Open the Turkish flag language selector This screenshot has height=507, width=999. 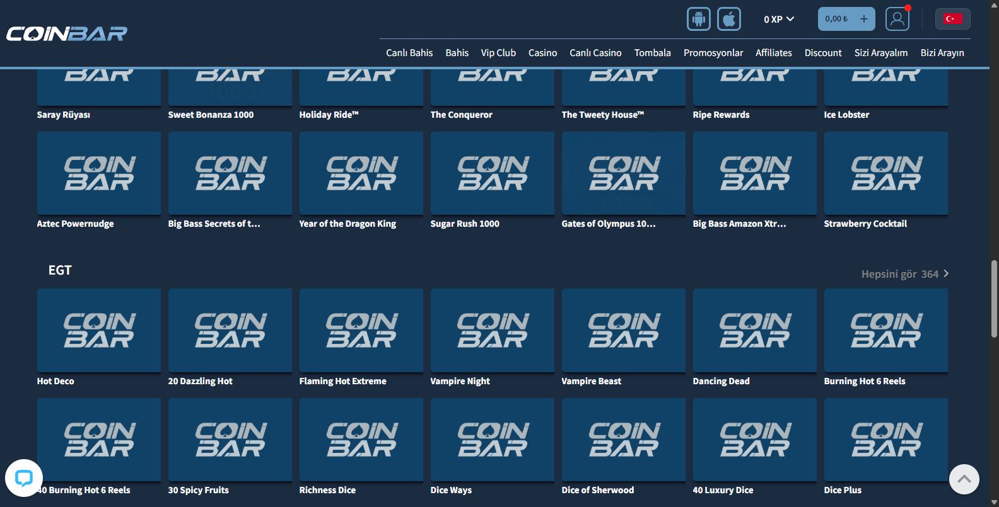click(x=952, y=19)
